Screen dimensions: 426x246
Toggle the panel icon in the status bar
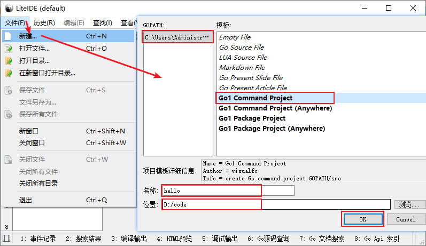pos(6,239)
